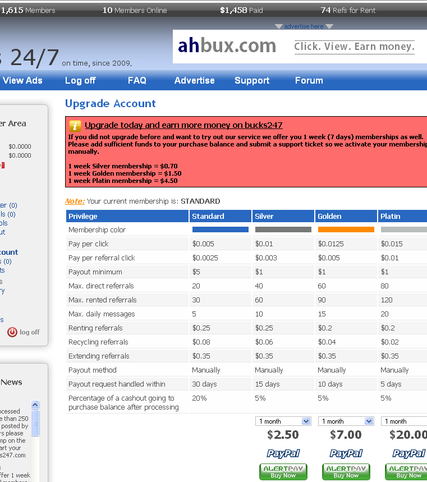The width and height of the screenshot is (427, 482).
Task: Click the Silver column header
Action: 283,216
